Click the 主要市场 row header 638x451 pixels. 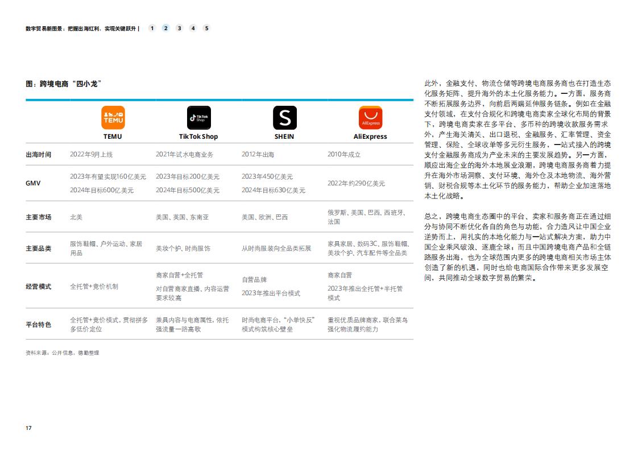tap(38, 217)
